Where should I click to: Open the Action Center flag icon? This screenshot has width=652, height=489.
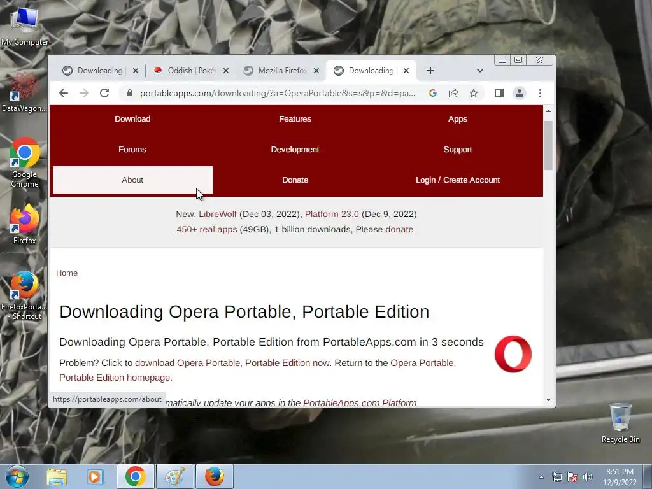coord(572,477)
